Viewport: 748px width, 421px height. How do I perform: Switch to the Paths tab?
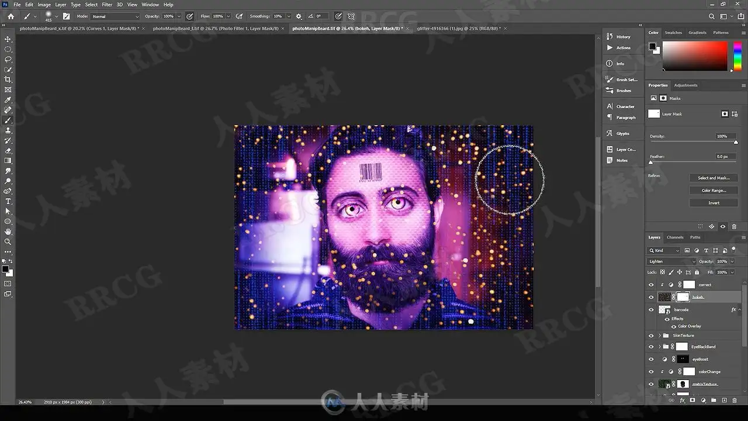(695, 237)
